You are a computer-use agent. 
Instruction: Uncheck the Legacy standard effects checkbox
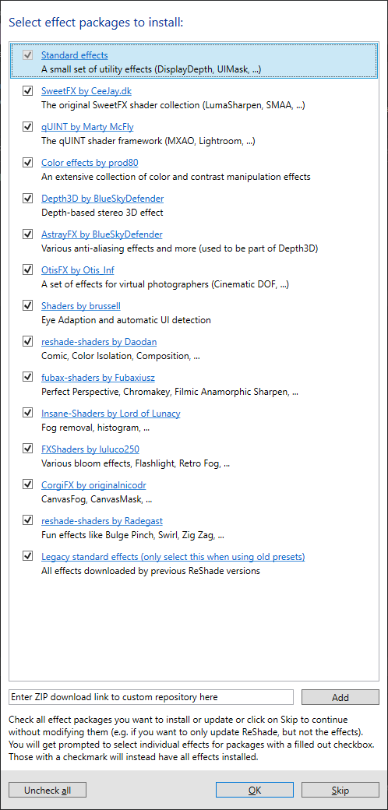pos(27,556)
